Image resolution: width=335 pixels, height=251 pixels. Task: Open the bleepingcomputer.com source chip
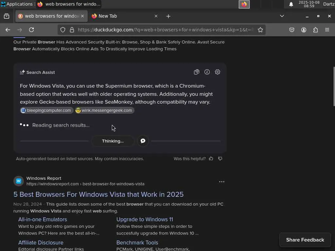[46, 110]
